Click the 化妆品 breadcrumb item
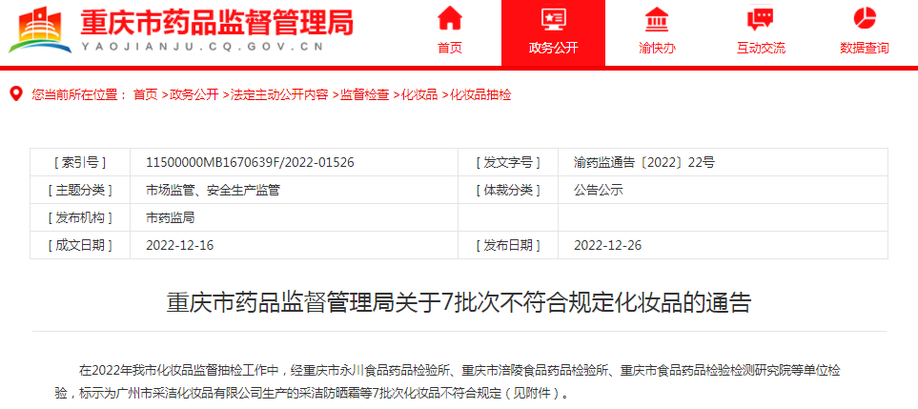 point(419,94)
